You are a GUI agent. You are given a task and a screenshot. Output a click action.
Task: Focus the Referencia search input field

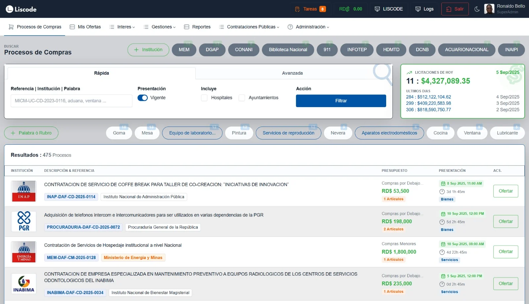[x=71, y=101]
